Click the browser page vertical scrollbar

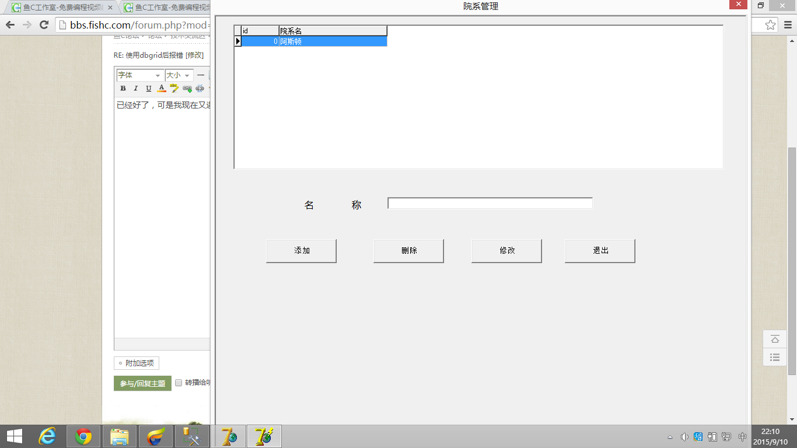[792, 261]
